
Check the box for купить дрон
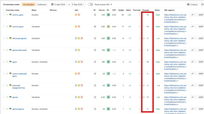click(4, 15)
